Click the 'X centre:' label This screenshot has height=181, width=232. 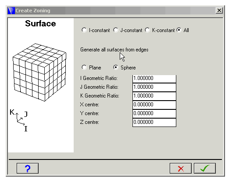pos(89,105)
